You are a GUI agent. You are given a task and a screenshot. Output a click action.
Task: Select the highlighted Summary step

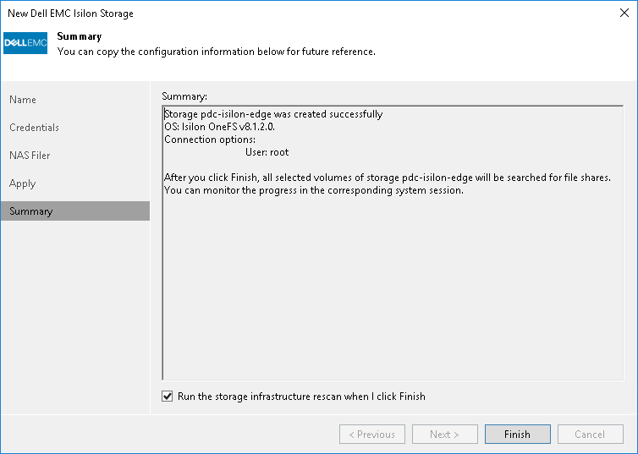pyautogui.click(x=75, y=211)
